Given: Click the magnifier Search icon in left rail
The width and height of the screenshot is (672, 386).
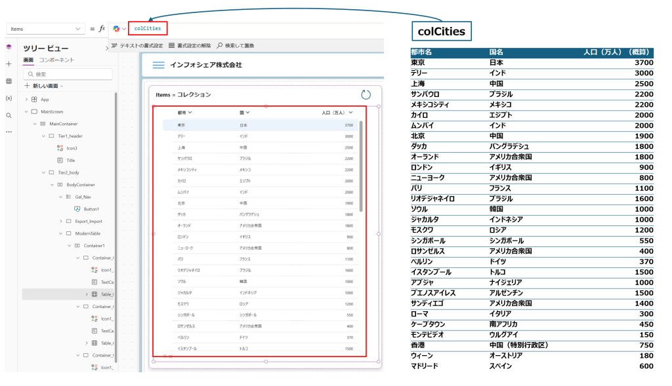Looking at the screenshot, I should [9, 115].
